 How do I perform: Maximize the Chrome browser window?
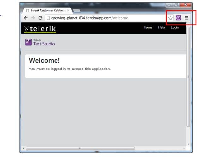[x=176, y=5]
